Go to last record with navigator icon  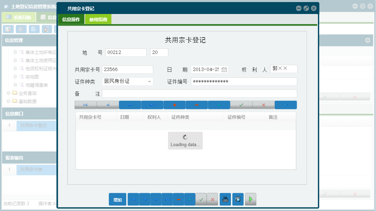click(152, 105)
